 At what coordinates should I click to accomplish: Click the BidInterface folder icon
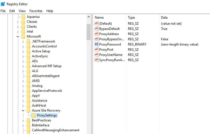[x=29, y=125]
